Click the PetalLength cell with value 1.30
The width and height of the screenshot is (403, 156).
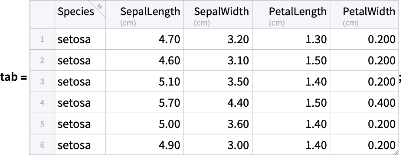(x=291, y=39)
